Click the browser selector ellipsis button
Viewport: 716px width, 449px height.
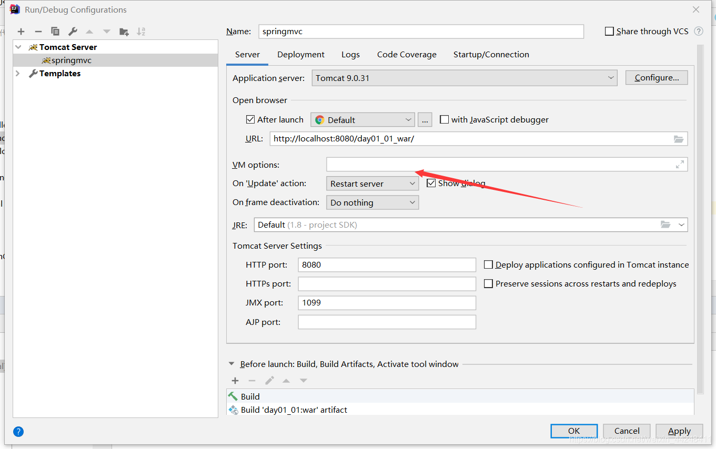click(x=425, y=120)
